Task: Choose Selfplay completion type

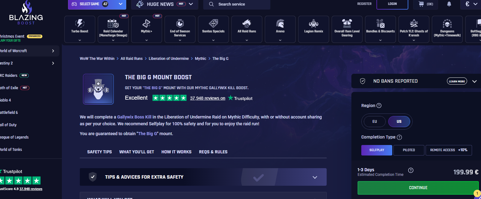Action: [377, 150]
